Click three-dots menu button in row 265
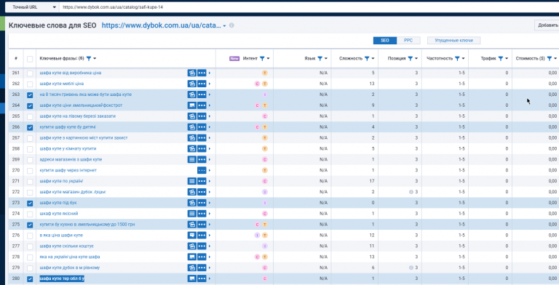Viewport: 559px width, 285px height. 202,116
